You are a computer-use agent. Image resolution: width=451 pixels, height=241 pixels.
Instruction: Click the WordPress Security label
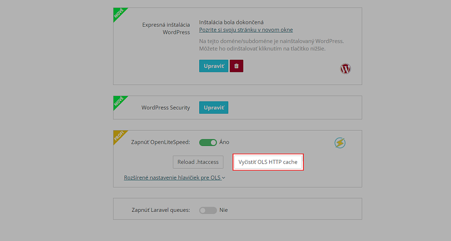(166, 108)
